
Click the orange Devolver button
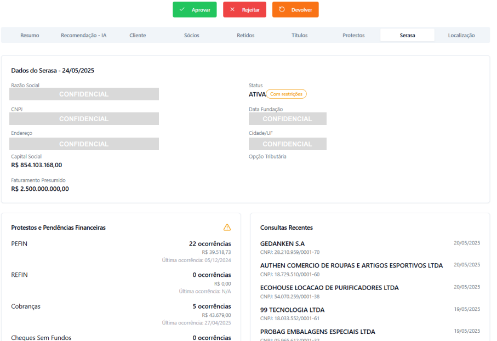[x=295, y=10]
